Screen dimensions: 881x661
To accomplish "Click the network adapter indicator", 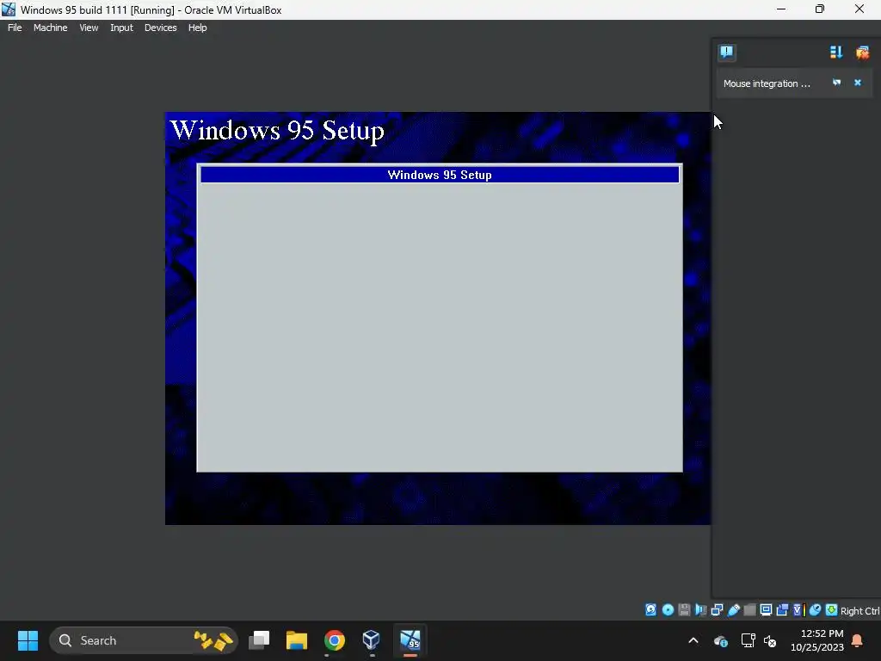I will [717, 610].
